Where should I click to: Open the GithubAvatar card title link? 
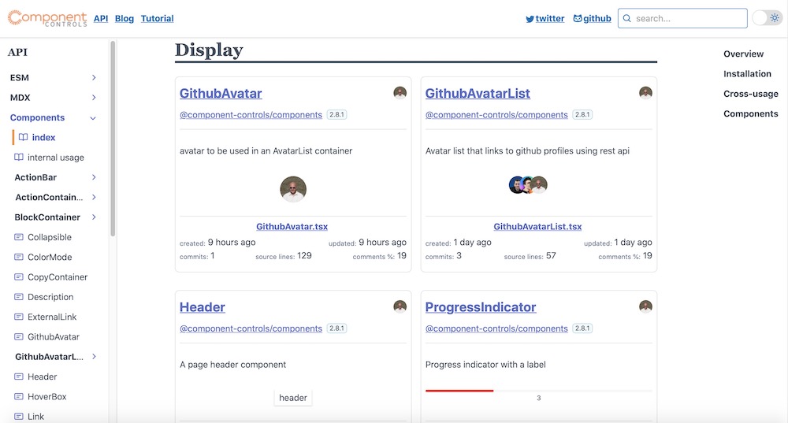pyautogui.click(x=221, y=94)
